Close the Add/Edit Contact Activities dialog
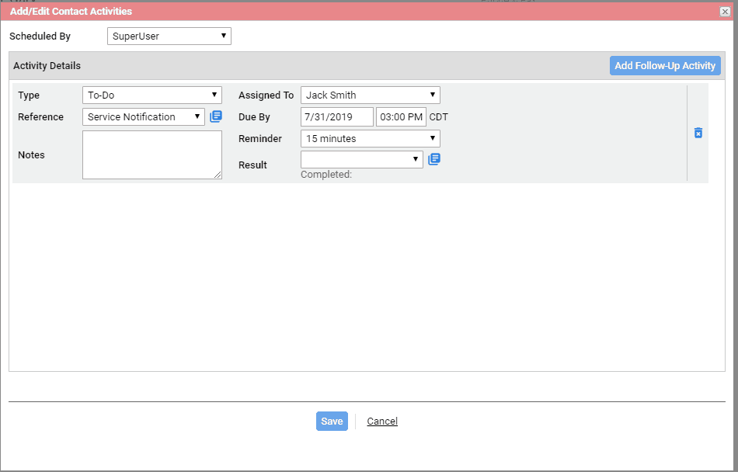This screenshot has width=738, height=472. [725, 12]
